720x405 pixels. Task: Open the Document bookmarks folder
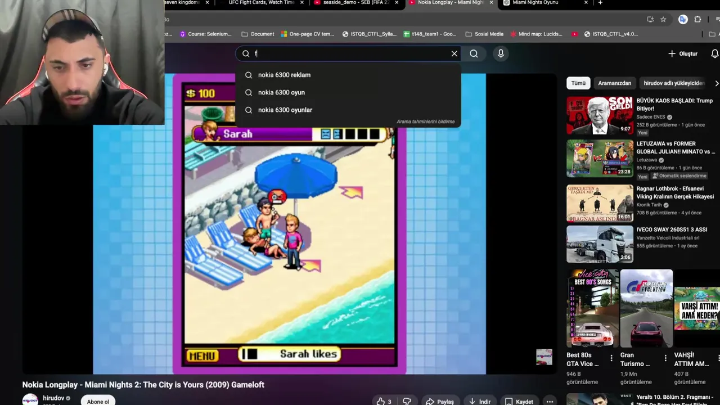[258, 34]
